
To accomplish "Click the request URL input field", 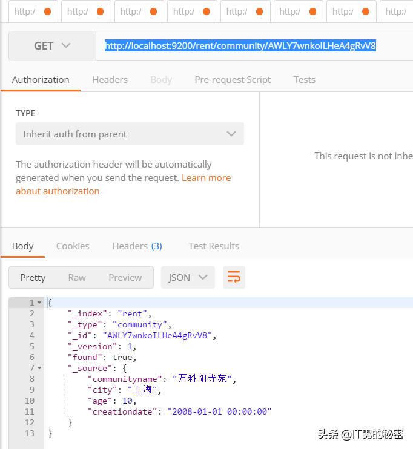I will point(254,46).
